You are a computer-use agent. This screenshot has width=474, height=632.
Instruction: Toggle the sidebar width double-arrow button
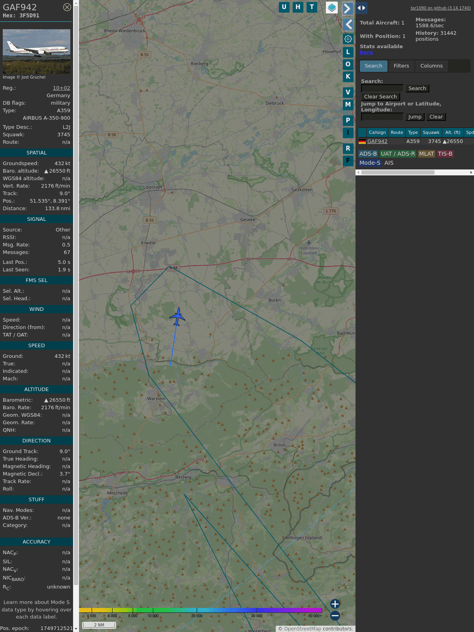click(x=361, y=8)
